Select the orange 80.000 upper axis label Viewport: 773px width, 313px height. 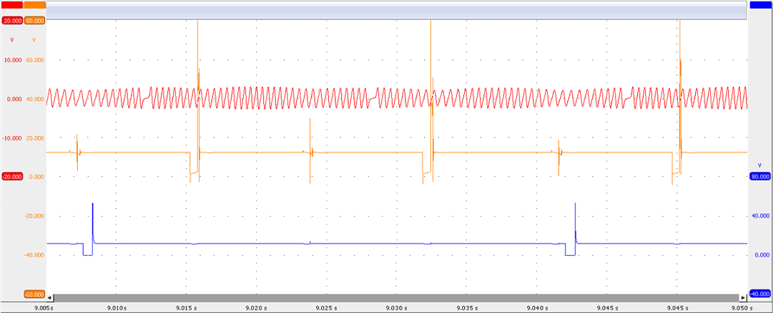tap(35, 21)
